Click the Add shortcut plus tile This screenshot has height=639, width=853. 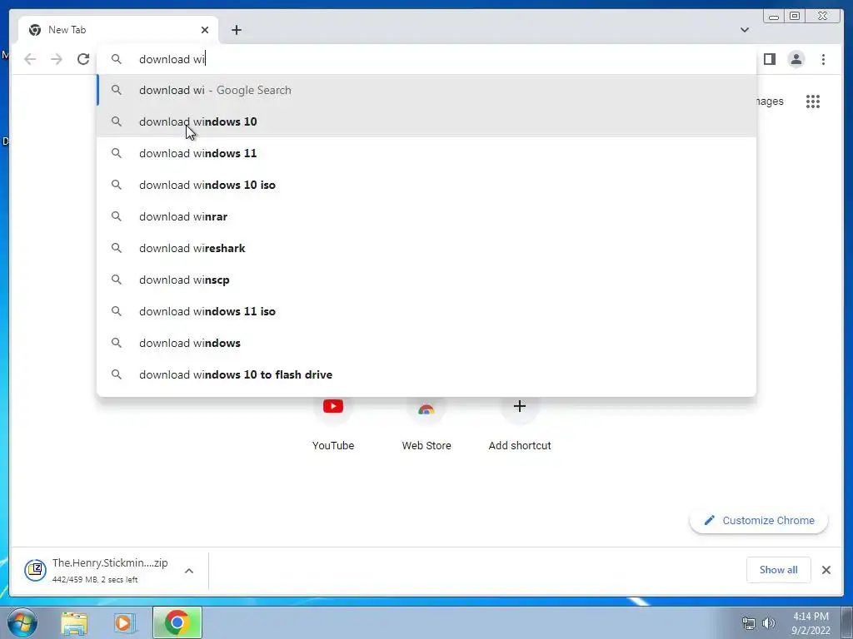[x=520, y=425]
